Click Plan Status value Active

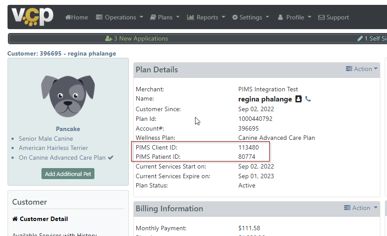click(247, 185)
